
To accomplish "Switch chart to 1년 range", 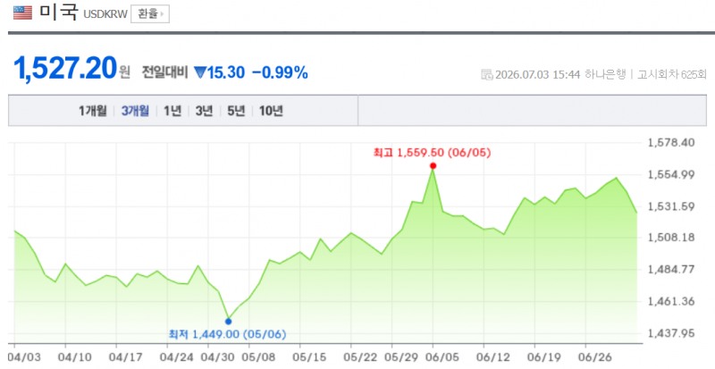I will 172,111.
